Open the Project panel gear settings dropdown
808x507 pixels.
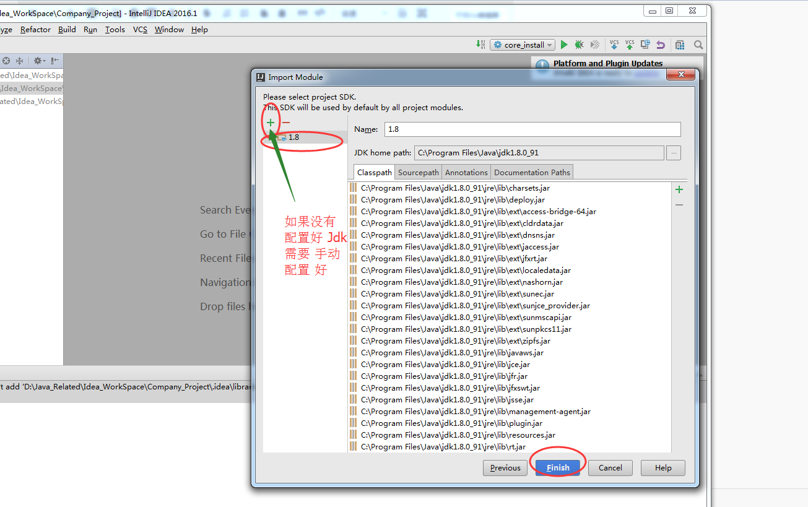(39, 61)
